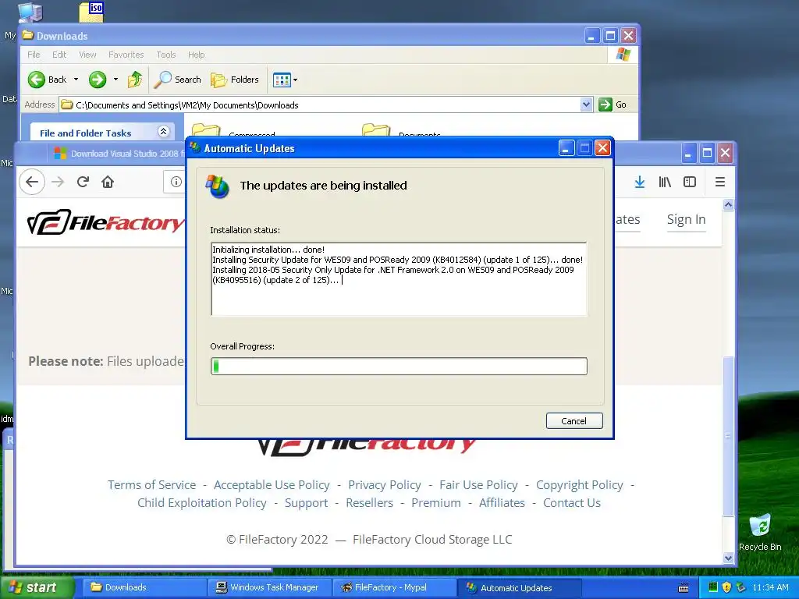Open the Fair Use Policy link
Screen dimensions: 799x599
[x=478, y=485]
